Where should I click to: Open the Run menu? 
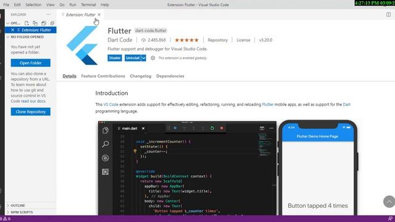click(73, 4)
